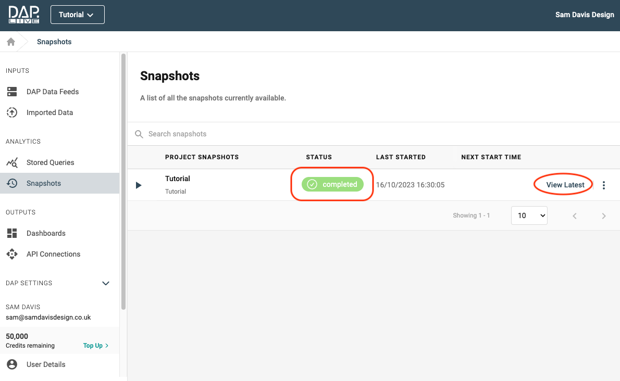Image resolution: width=620 pixels, height=381 pixels.
Task: Click the View Latest button
Action: (x=565, y=185)
